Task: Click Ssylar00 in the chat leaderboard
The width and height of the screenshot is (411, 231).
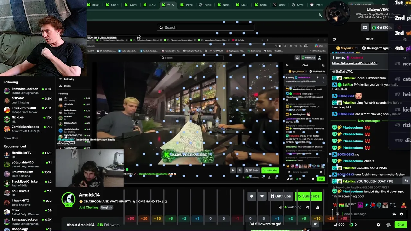Action: coord(347,48)
